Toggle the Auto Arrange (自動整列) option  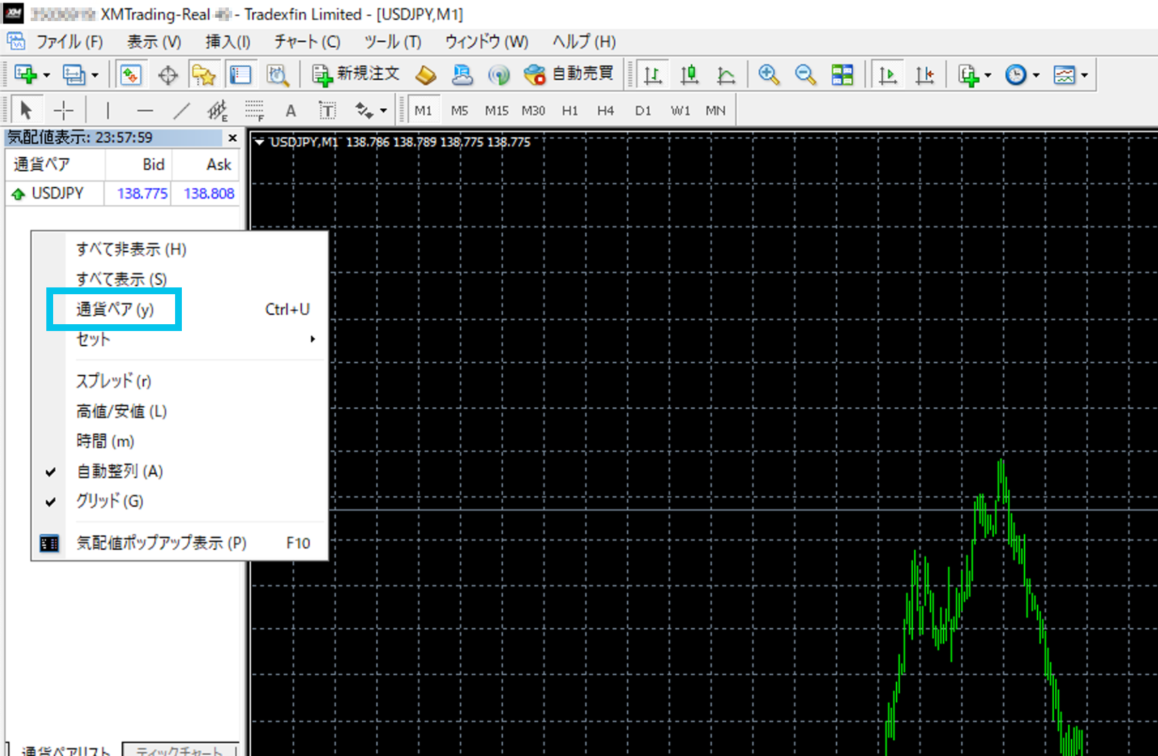pos(119,471)
